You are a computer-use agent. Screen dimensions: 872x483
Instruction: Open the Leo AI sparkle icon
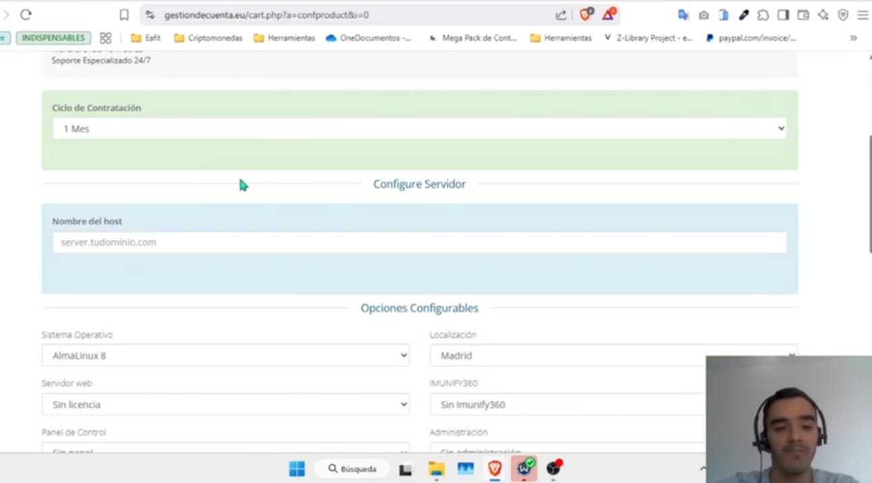[x=823, y=15]
